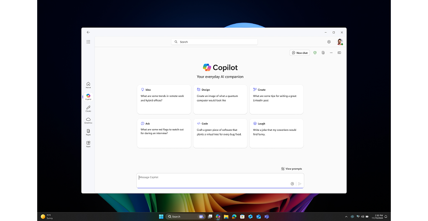Open Apps in the sidebar
This screenshot has width=428, height=221.
pos(88,144)
